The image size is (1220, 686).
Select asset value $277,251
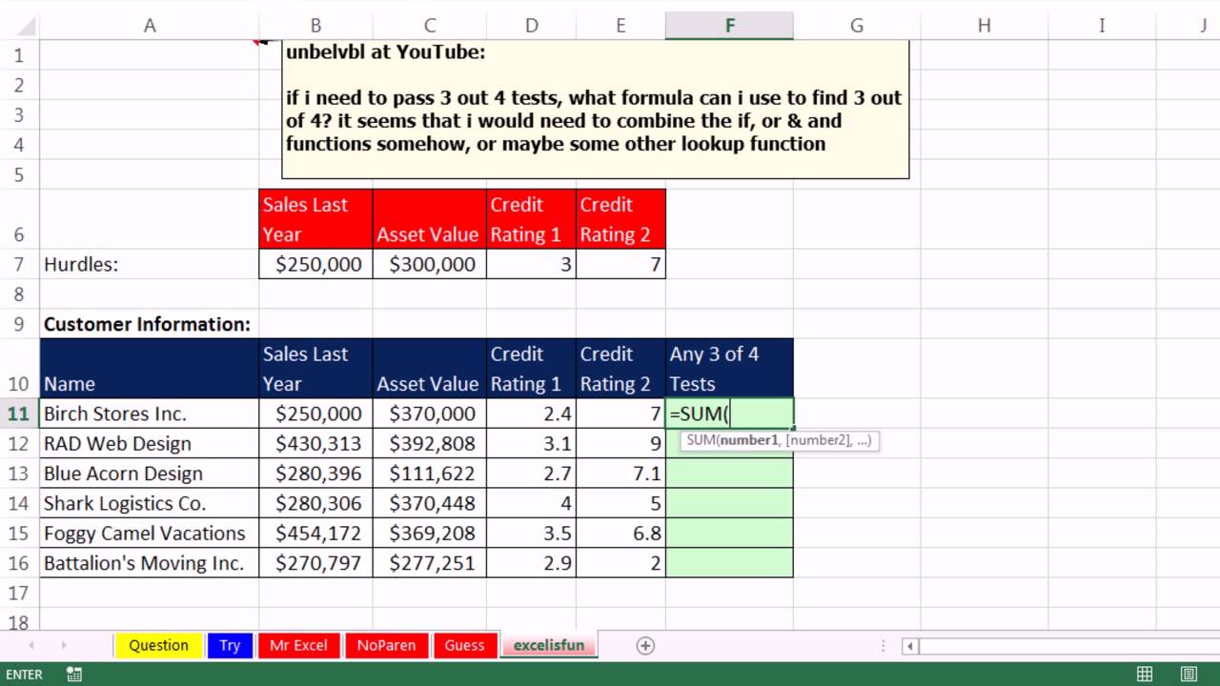[x=430, y=563]
